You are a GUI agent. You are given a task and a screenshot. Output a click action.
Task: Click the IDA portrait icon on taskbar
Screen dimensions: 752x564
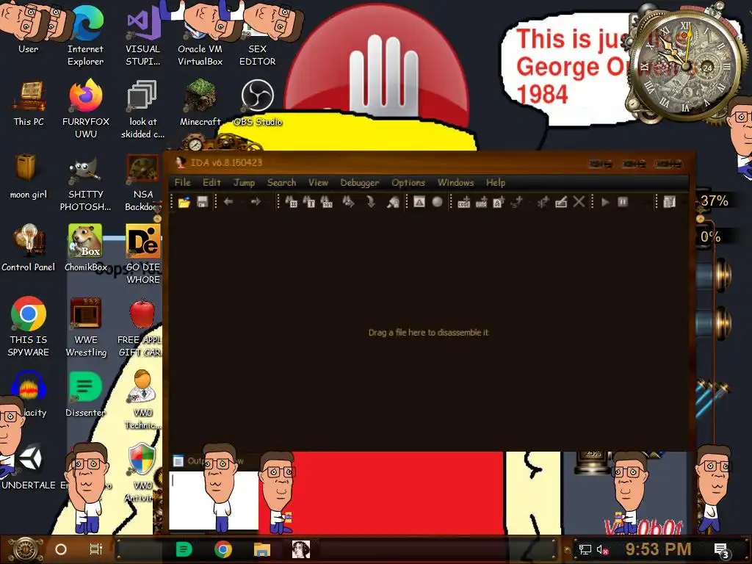tap(300, 549)
